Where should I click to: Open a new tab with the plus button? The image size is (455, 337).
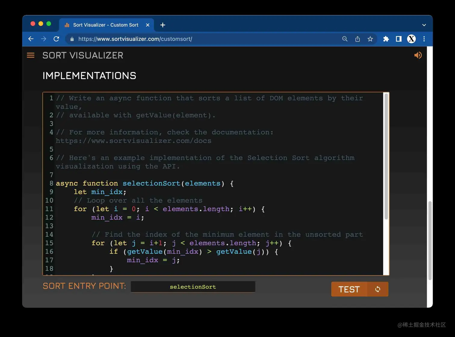tap(162, 25)
